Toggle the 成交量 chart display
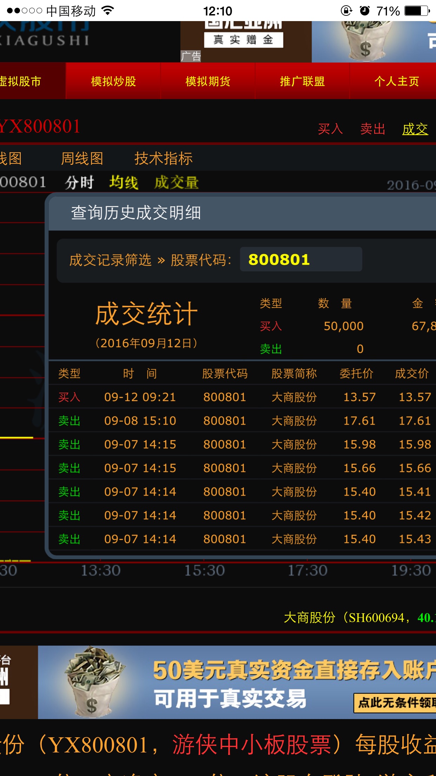 pos(177,182)
